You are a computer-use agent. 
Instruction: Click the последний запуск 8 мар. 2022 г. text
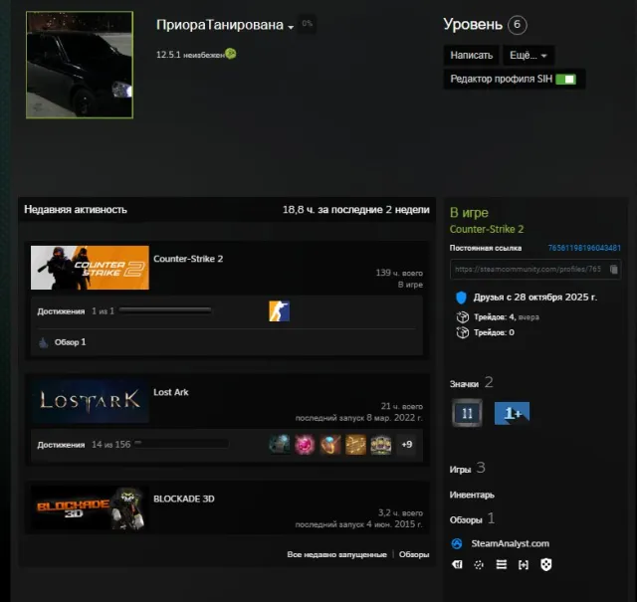tap(359, 418)
